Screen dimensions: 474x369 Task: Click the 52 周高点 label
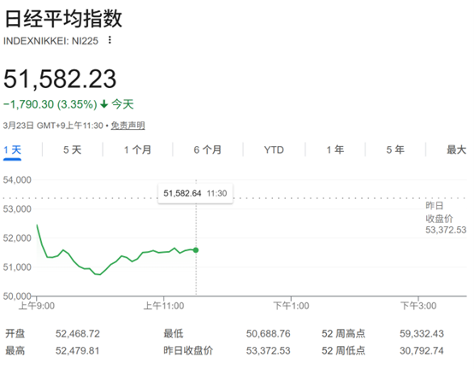(343, 334)
